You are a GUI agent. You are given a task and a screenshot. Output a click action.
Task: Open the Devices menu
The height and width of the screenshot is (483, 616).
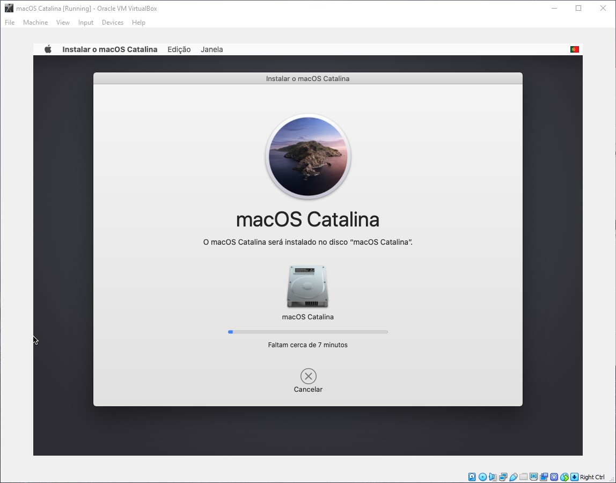(x=113, y=23)
